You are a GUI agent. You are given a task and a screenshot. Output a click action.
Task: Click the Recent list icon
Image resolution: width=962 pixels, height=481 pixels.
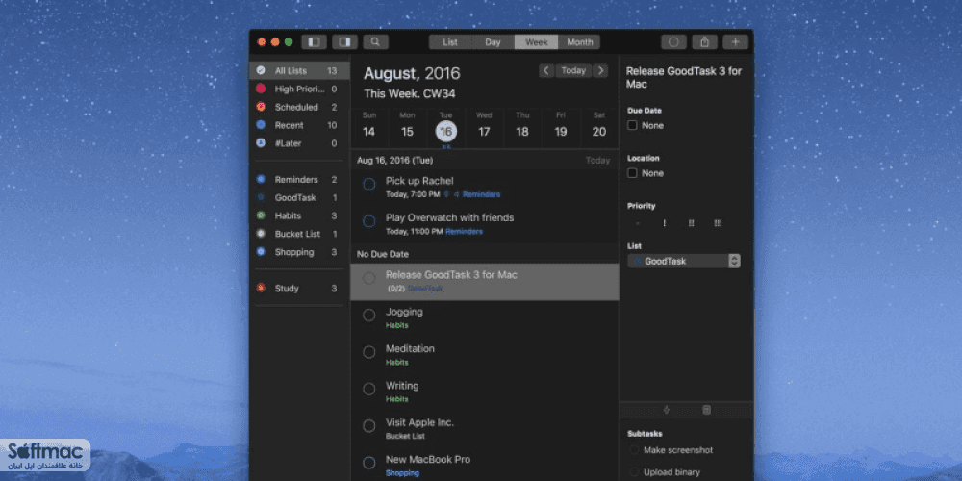coord(261,124)
